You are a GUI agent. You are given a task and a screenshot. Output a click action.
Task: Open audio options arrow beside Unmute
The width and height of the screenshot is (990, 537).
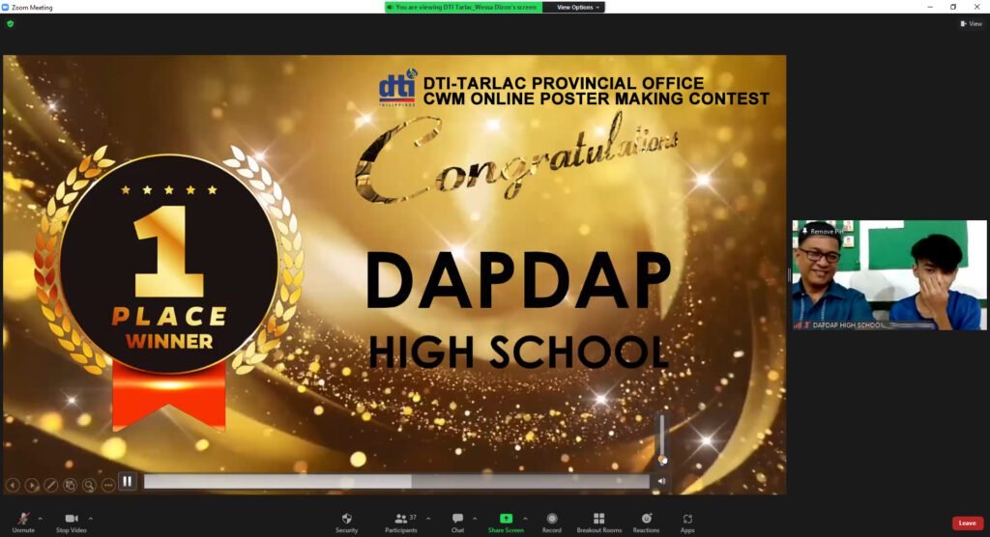[41, 519]
